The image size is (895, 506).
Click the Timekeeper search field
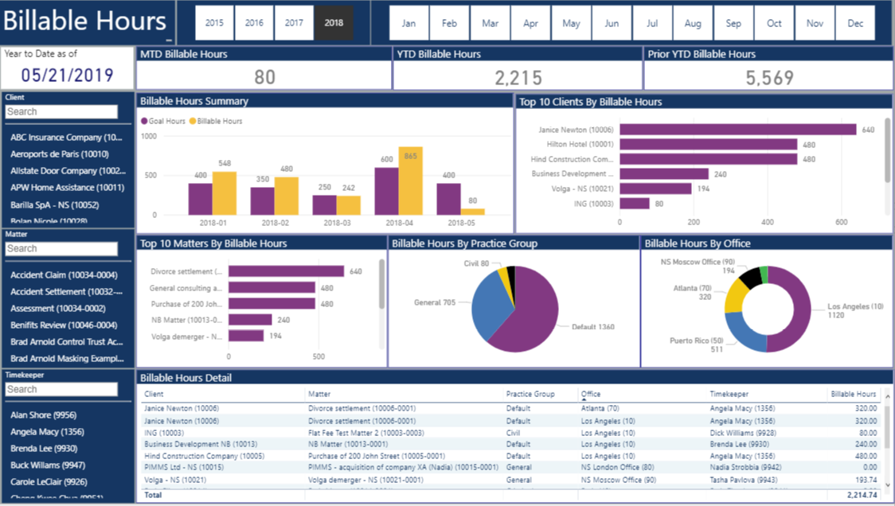coord(61,389)
